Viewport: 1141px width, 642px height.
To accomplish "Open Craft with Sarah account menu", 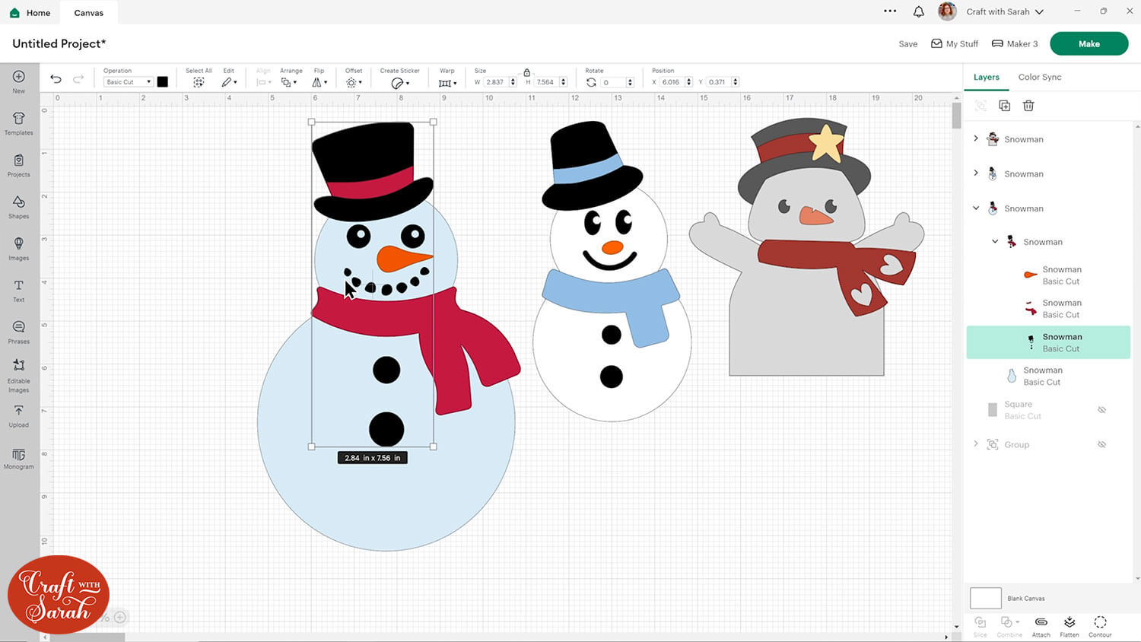I will pos(1004,11).
